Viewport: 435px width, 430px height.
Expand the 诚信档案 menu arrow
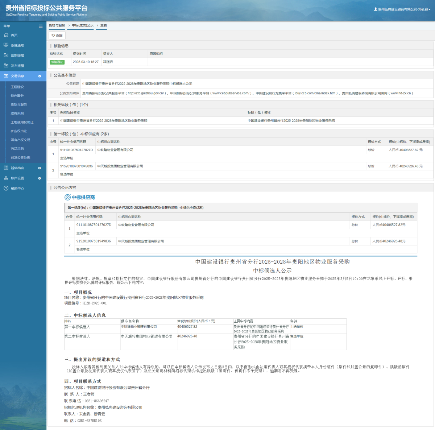(x=40, y=168)
